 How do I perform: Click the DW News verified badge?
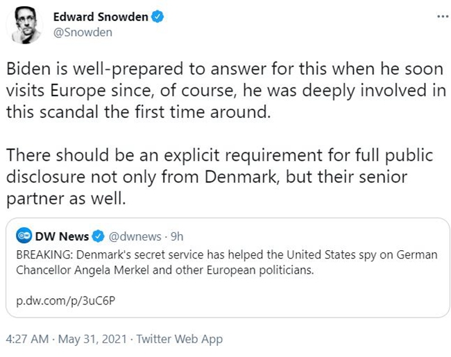[98, 236]
